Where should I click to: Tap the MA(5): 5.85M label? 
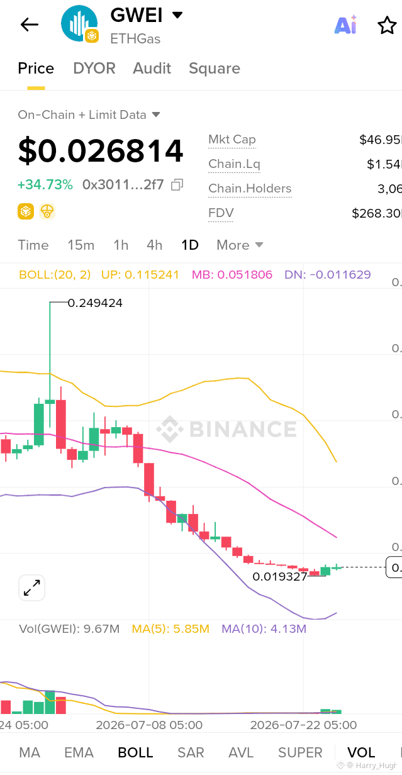[170, 628]
